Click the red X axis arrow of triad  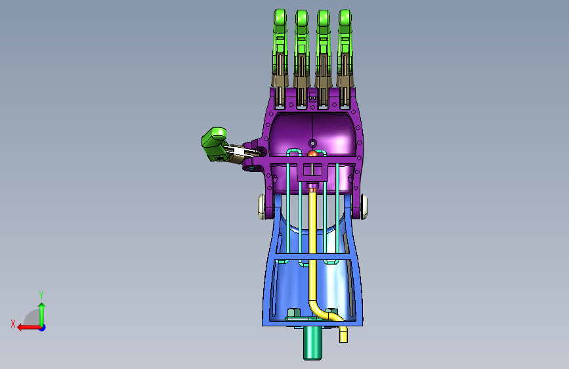[28, 328]
